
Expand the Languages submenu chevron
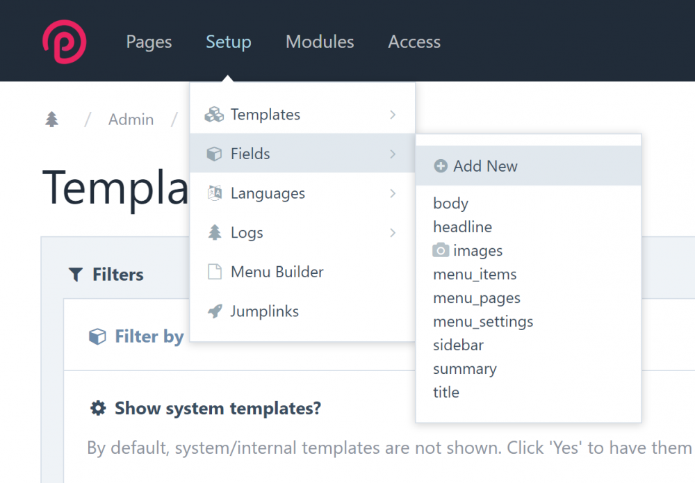pyautogui.click(x=393, y=193)
